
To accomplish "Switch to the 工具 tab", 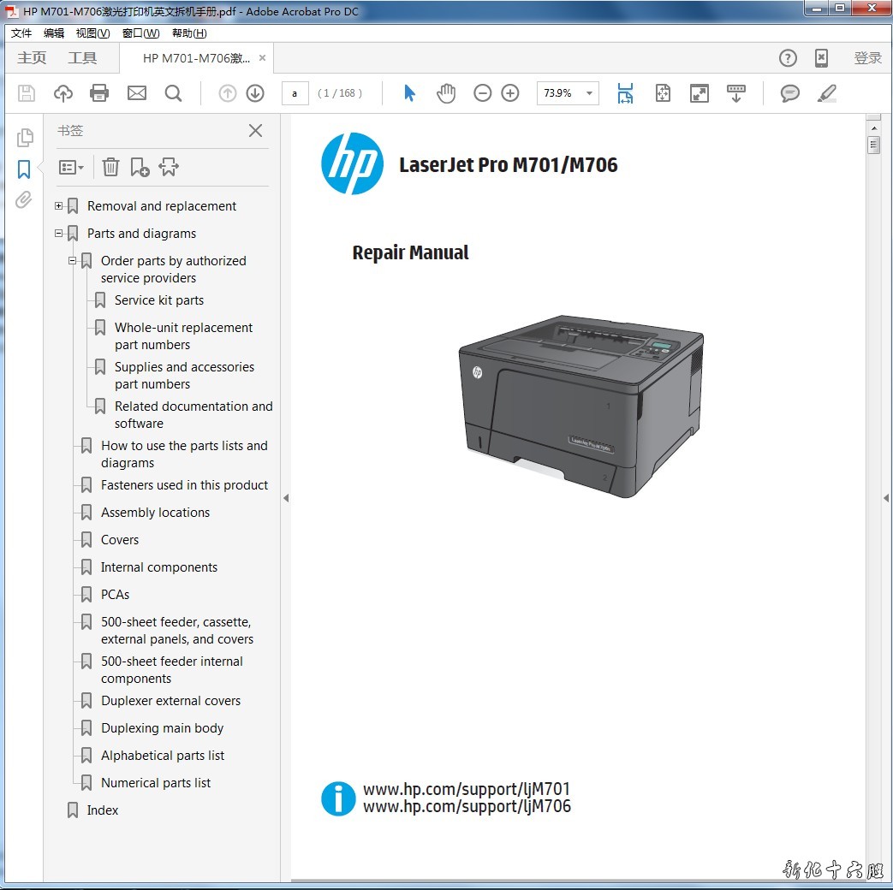I will (x=82, y=58).
